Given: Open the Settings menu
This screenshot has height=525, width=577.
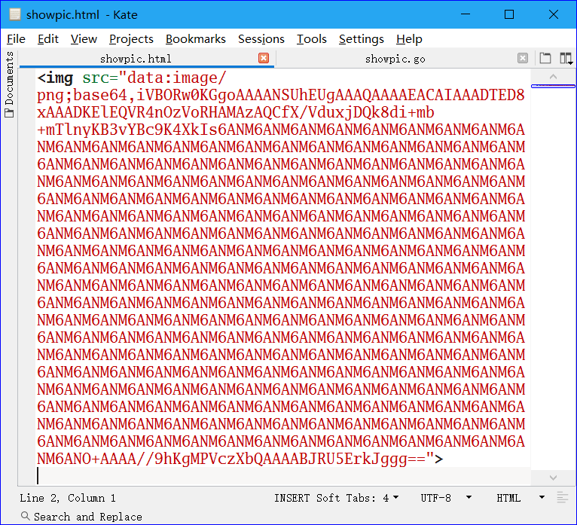Looking at the screenshot, I should (x=362, y=38).
